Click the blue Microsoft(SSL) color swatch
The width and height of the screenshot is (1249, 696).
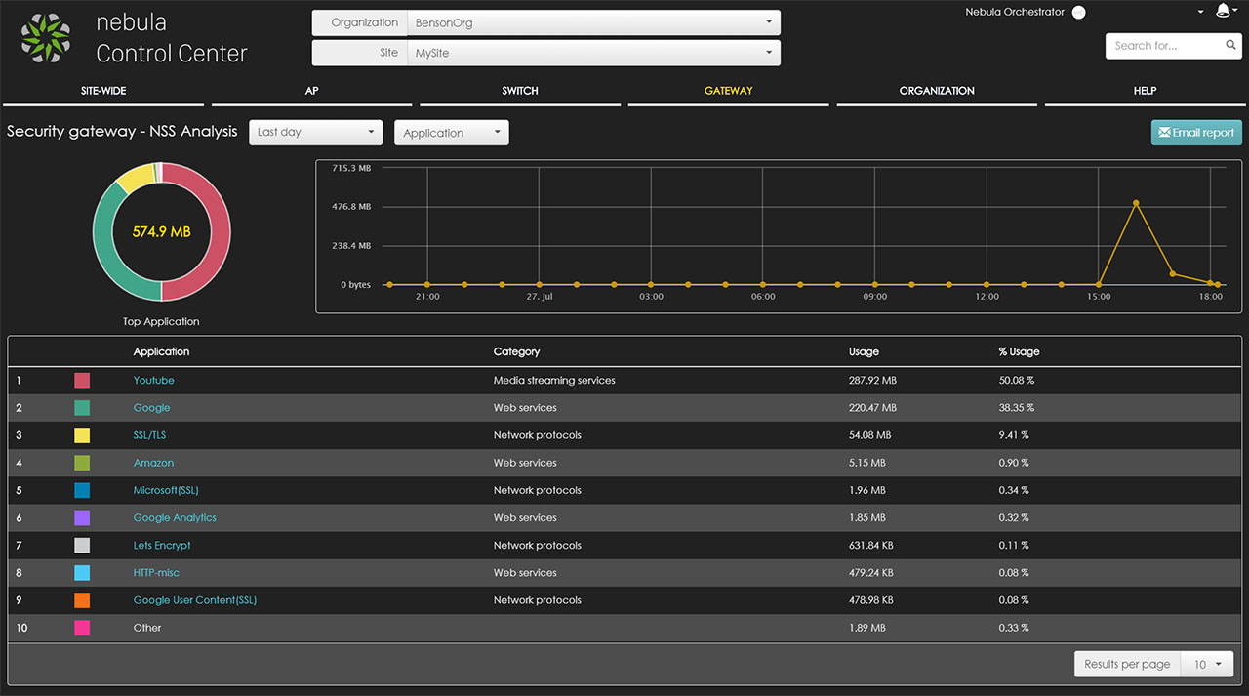(x=82, y=490)
